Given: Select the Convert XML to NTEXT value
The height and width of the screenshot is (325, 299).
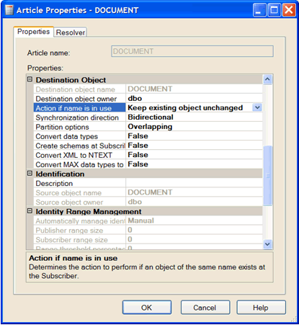Looking at the screenshot, I should 194,155.
